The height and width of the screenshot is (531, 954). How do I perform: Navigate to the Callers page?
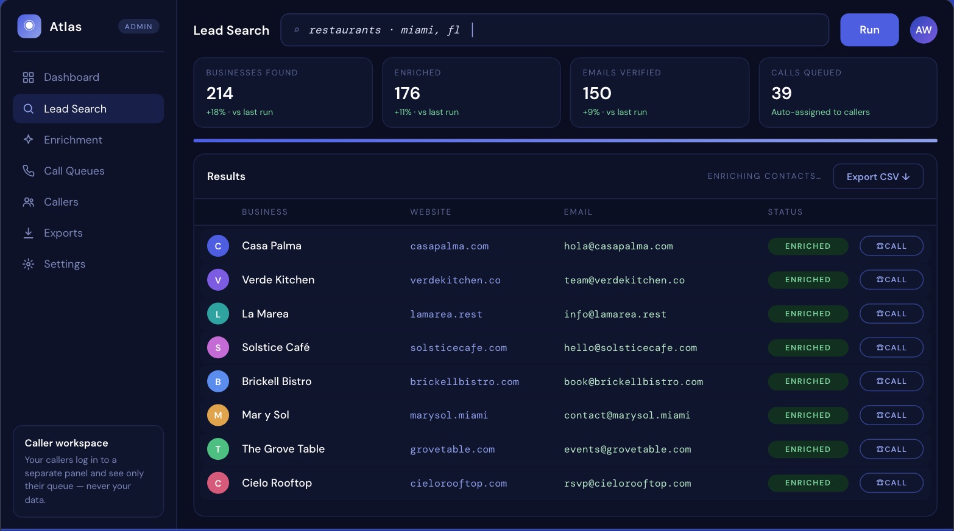click(88, 202)
